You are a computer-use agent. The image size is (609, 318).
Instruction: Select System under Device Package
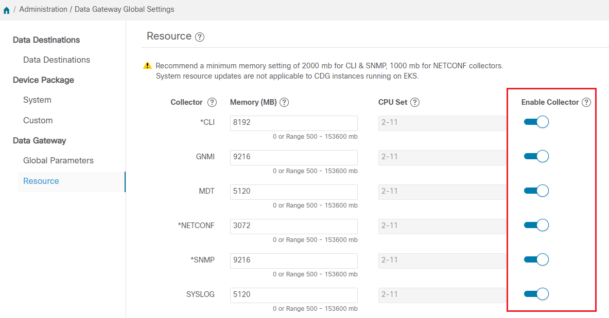pos(37,100)
